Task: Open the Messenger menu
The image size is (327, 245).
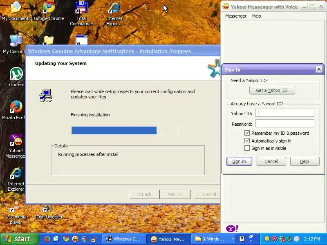Action: click(236, 16)
